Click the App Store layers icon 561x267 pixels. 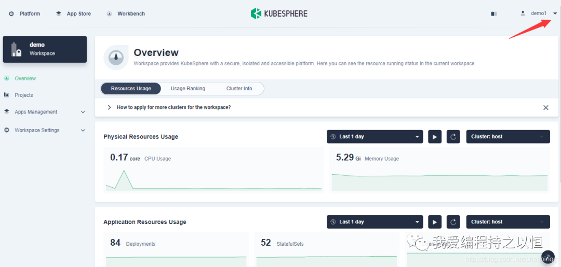point(59,14)
